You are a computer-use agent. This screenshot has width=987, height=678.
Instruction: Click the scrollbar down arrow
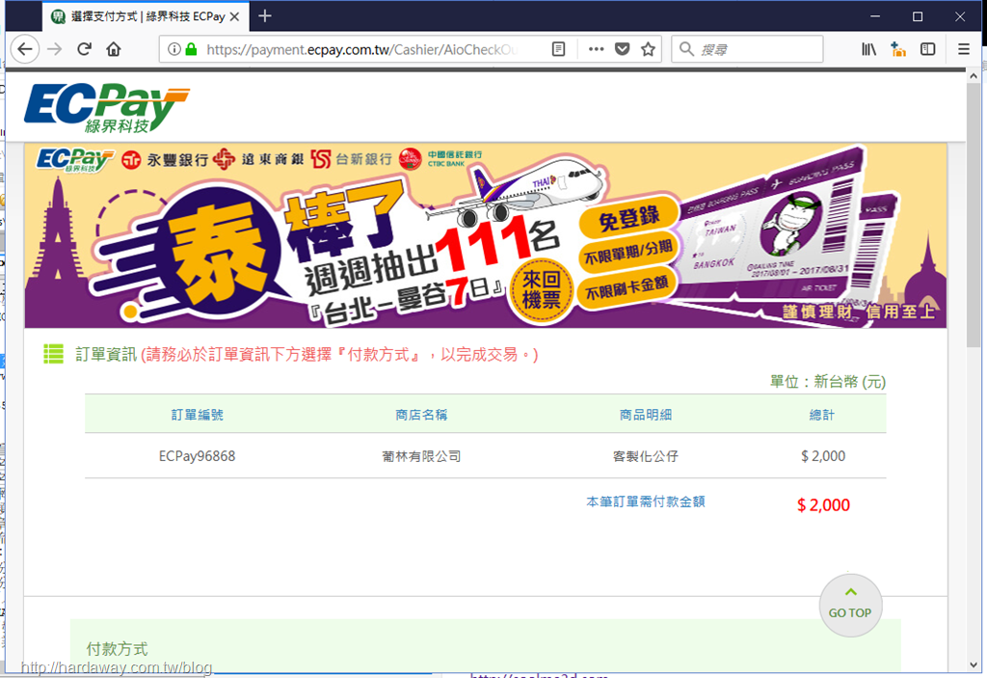click(x=974, y=665)
